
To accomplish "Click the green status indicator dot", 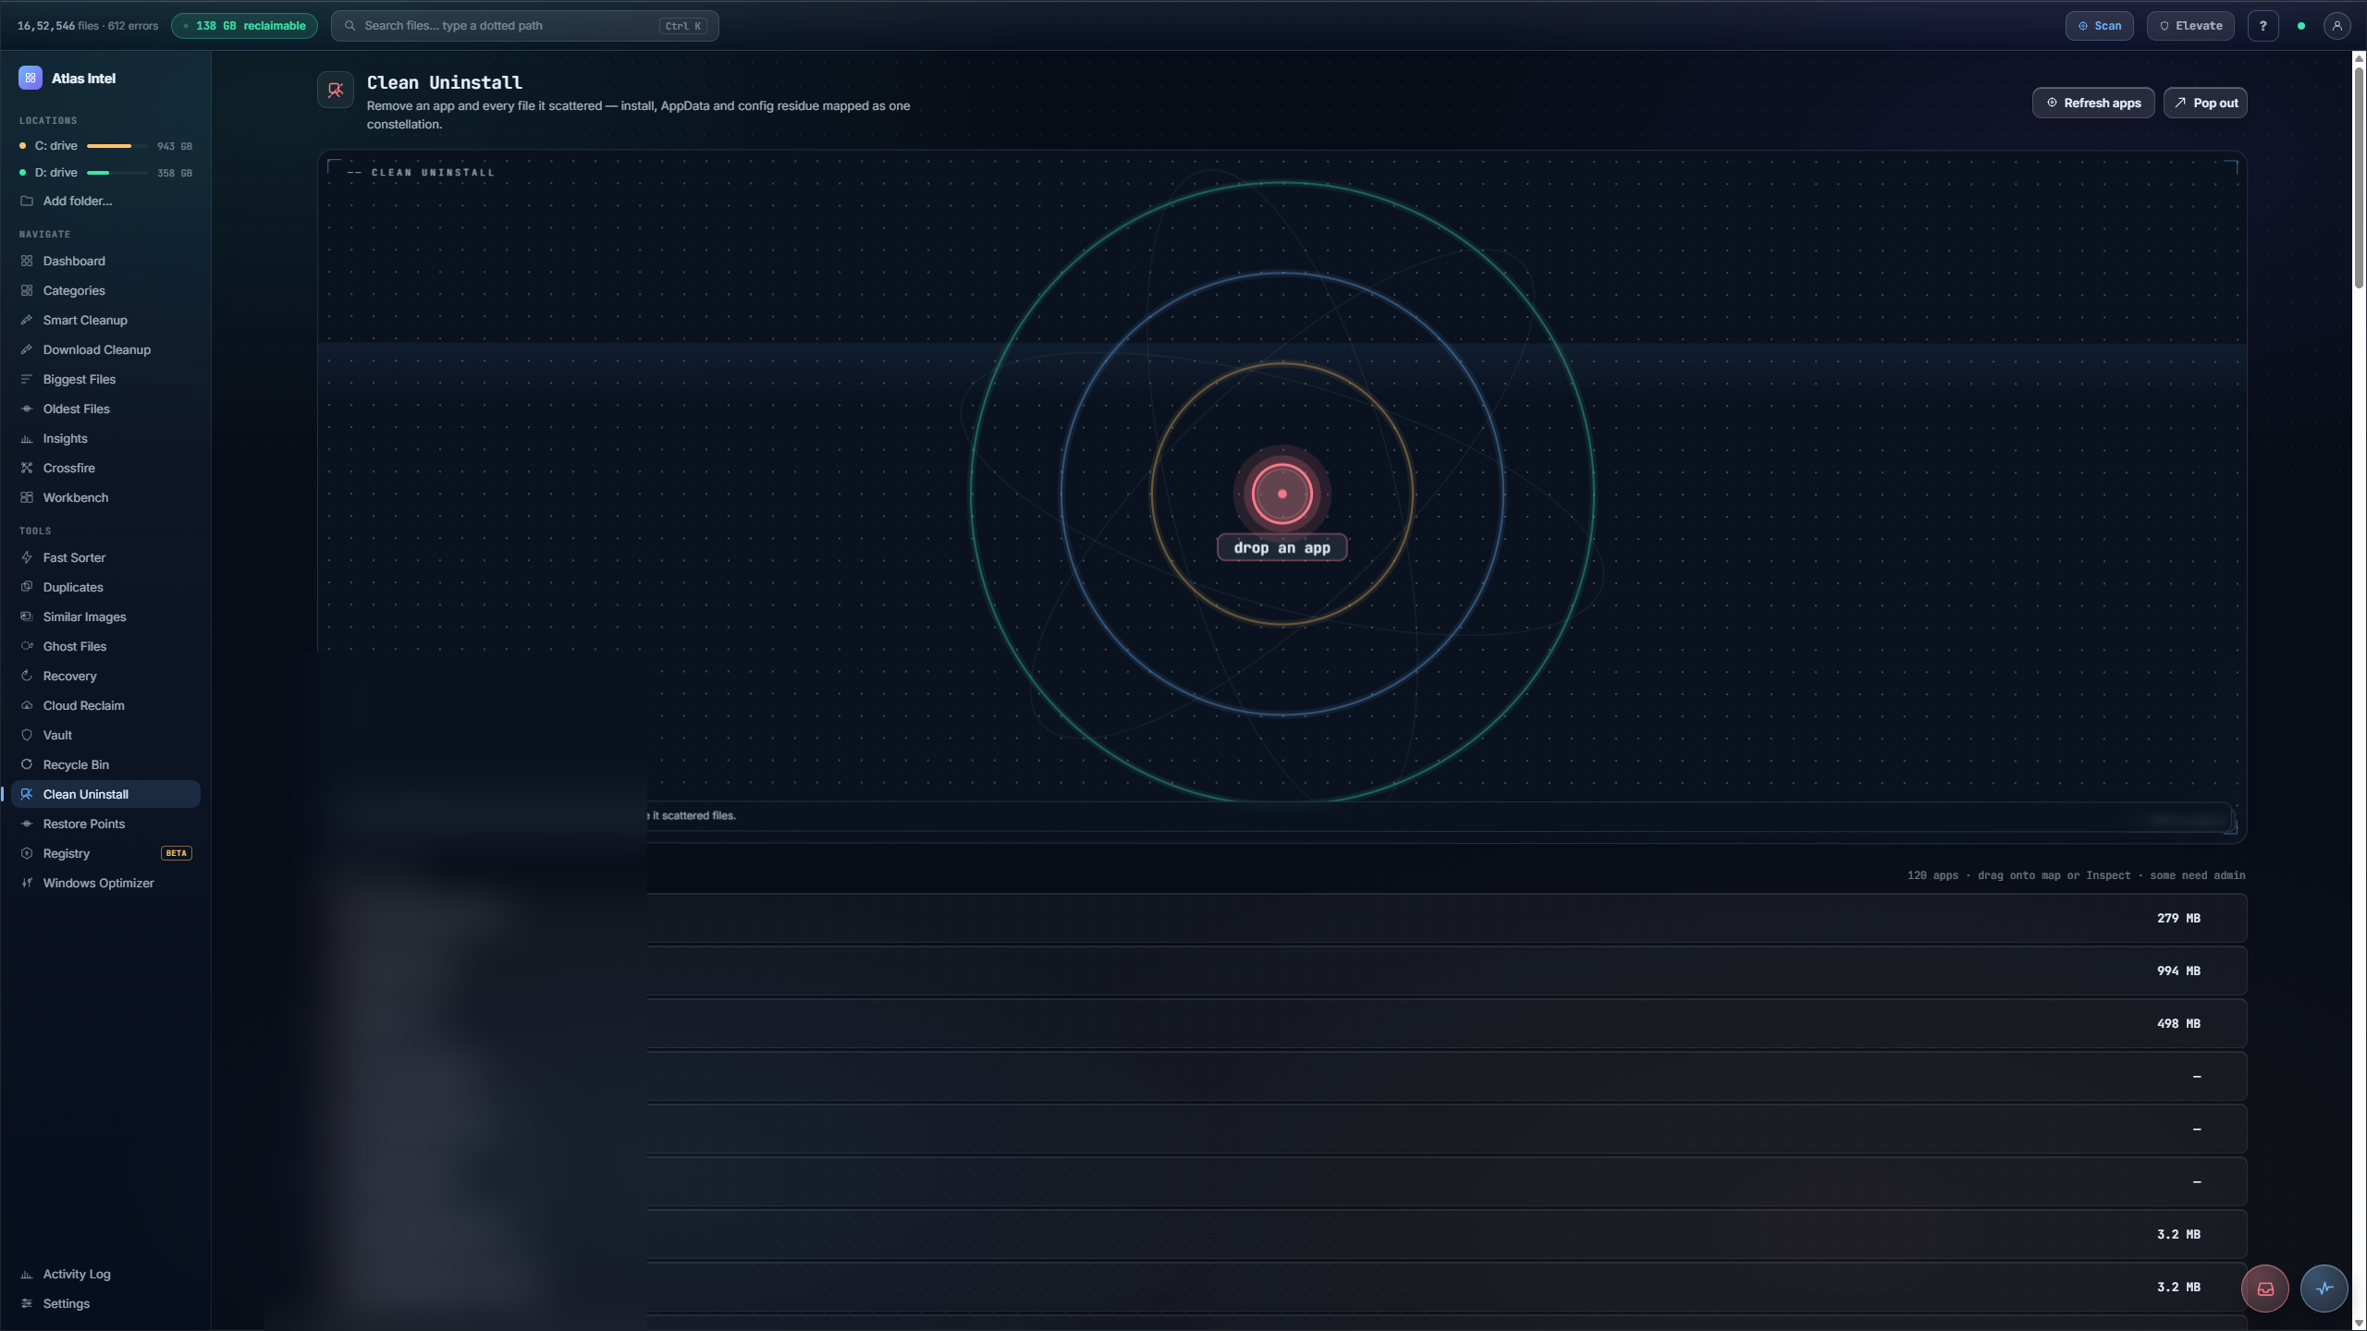I will pos(2301,26).
